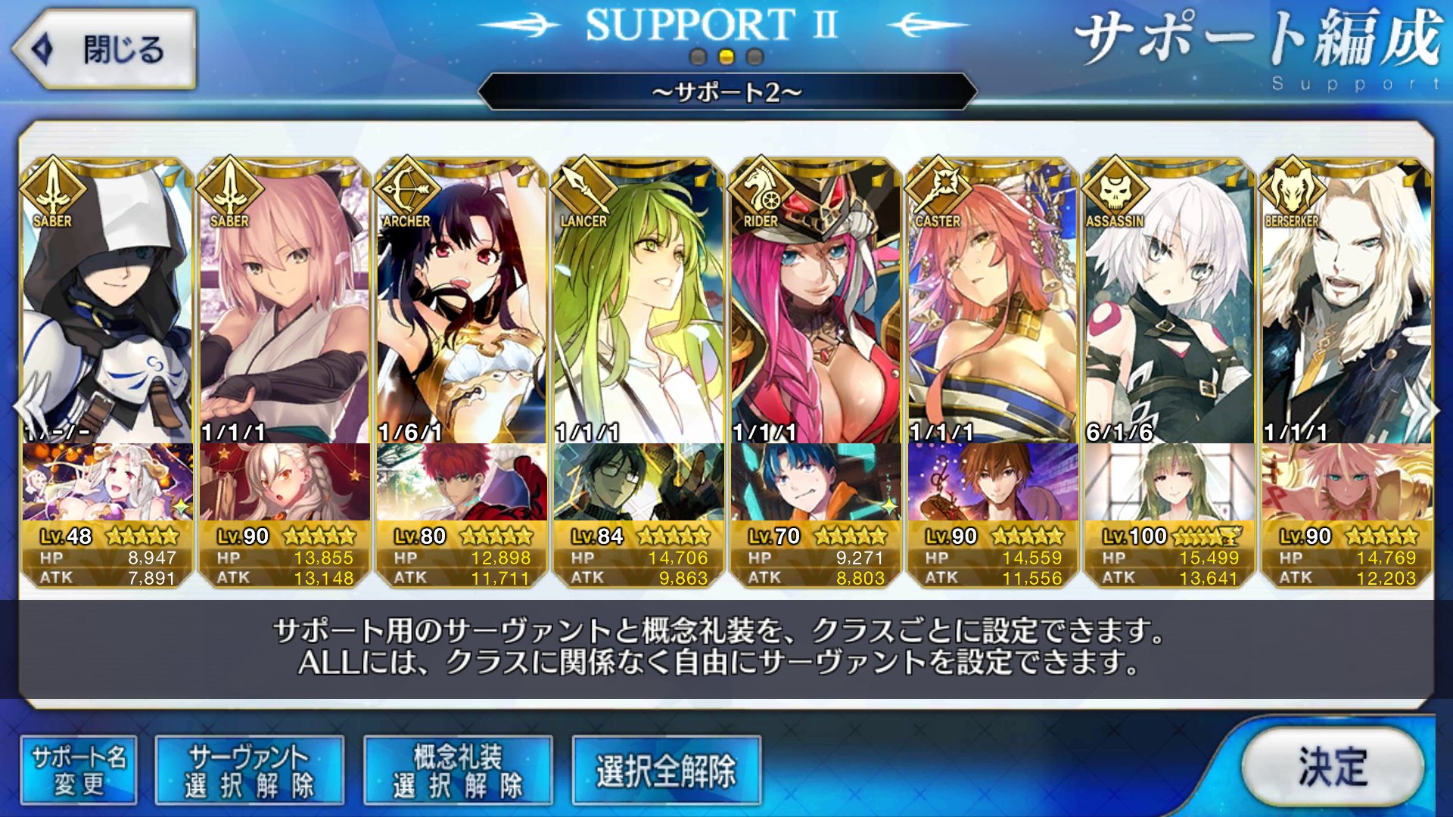Open the サポート2 title banner

726,92
